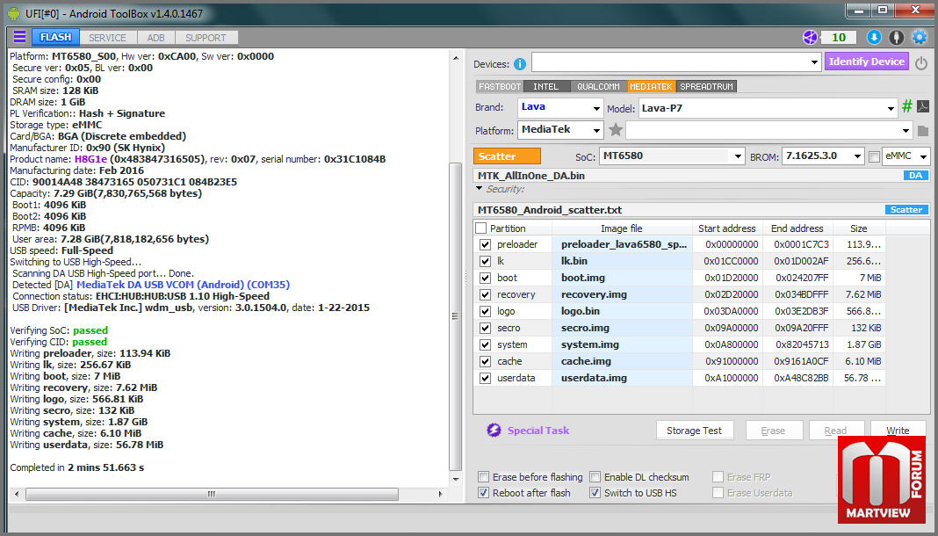The height and width of the screenshot is (536, 938).
Task: Uncheck the logo partition checkbox
Action: click(x=485, y=311)
